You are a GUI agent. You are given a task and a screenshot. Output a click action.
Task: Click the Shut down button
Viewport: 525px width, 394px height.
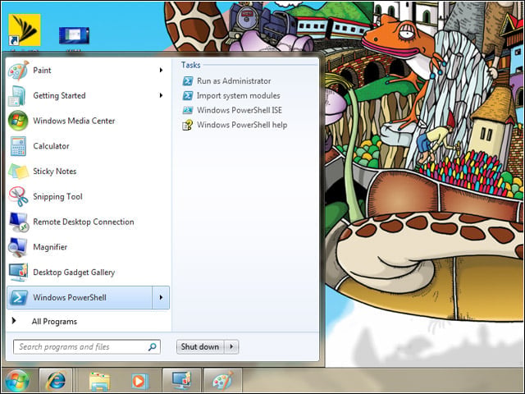(200, 346)
